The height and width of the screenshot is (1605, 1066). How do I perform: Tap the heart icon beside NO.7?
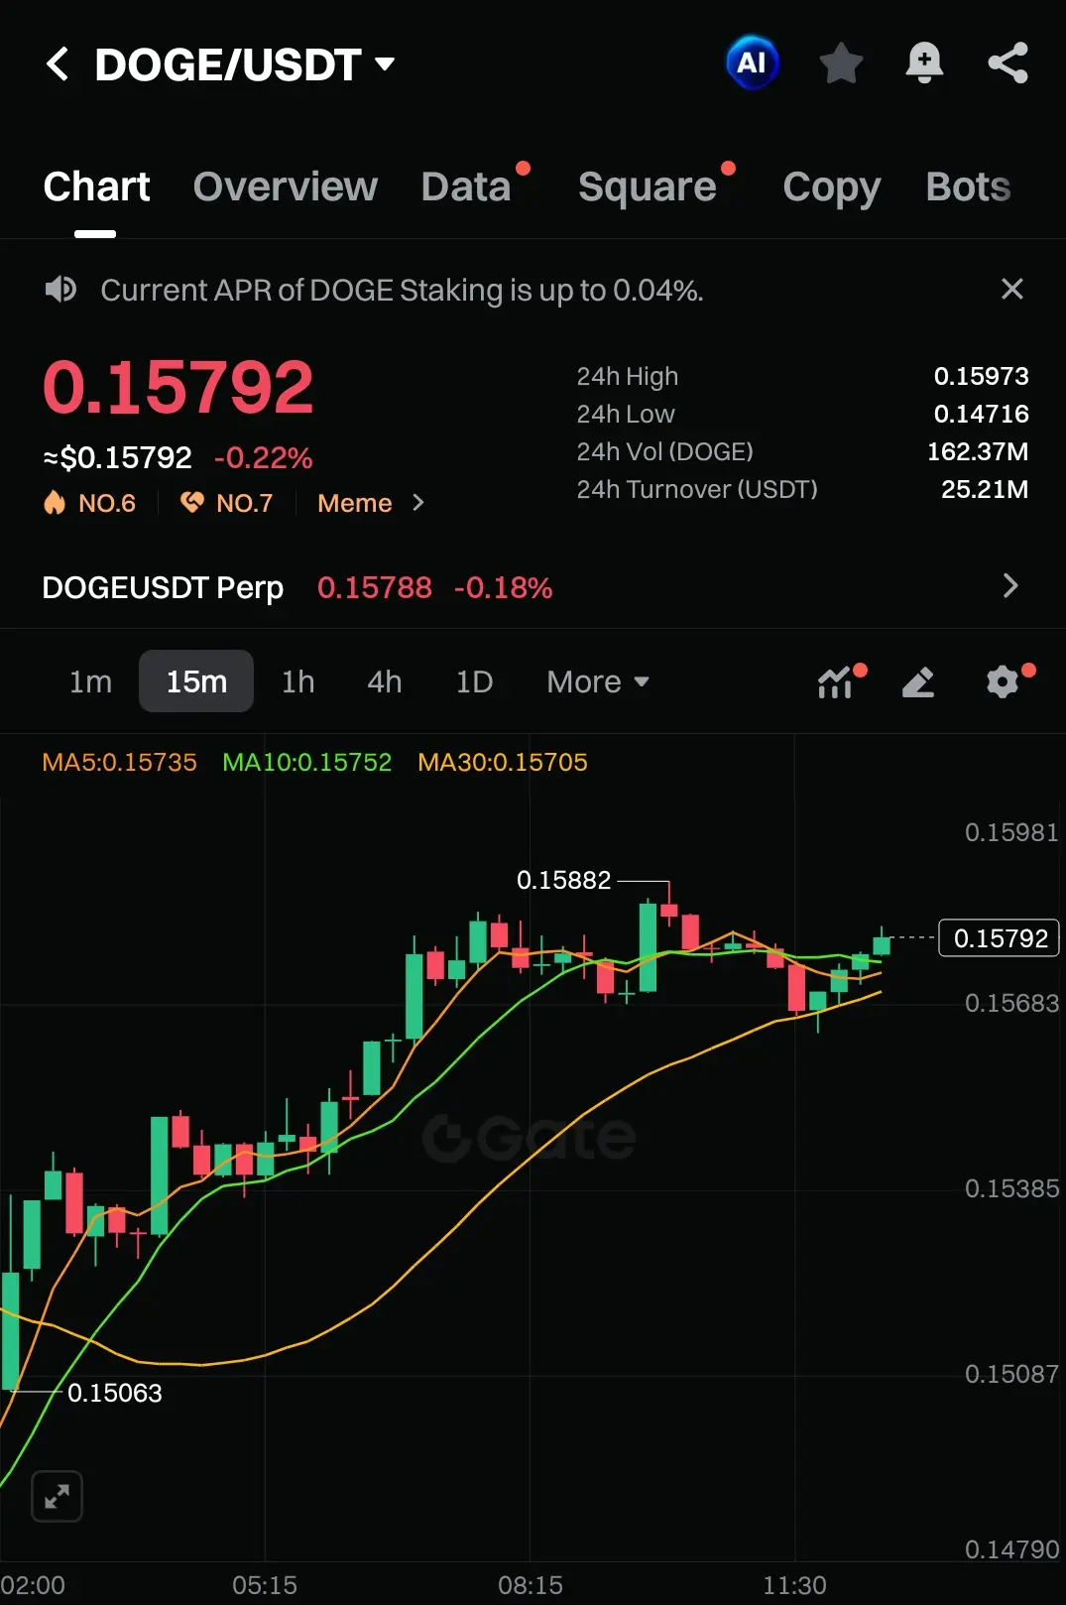point(192,502)
